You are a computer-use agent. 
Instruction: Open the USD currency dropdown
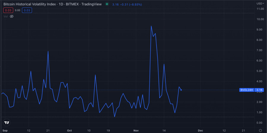(260, 3)
